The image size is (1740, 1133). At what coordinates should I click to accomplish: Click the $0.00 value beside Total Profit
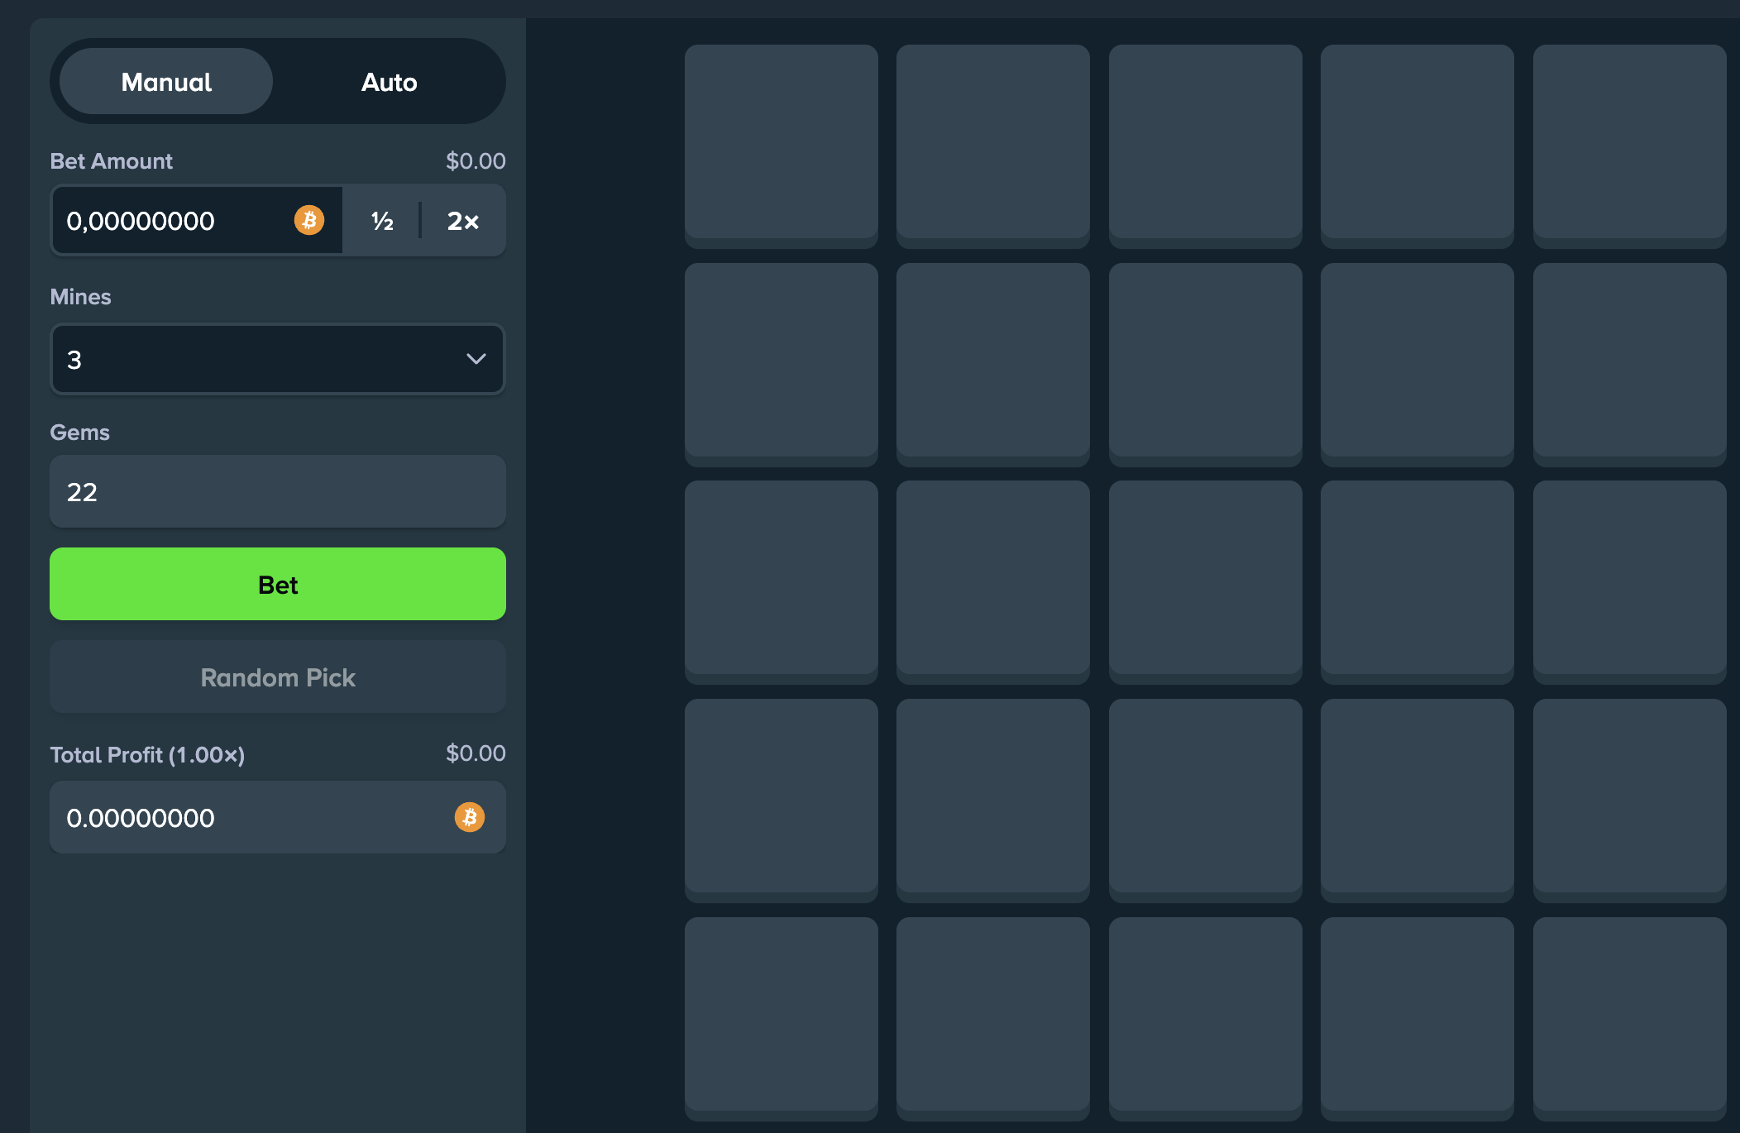coord(476,753)
